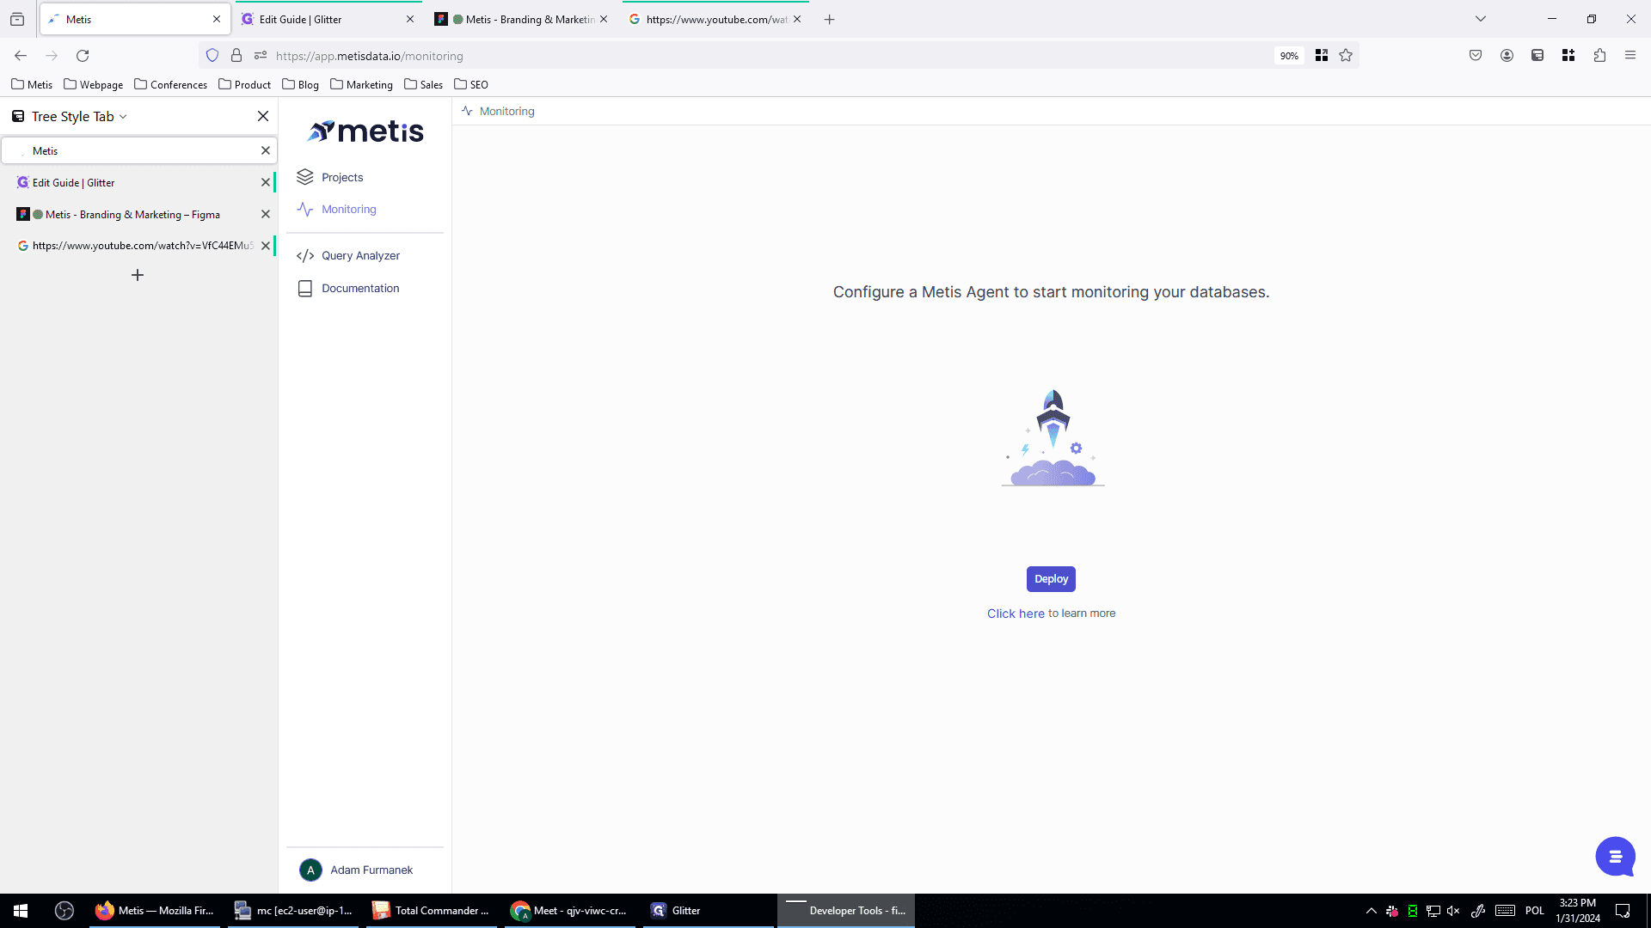Open the Extensions puzzle icon

click(x=1599, y=56)
